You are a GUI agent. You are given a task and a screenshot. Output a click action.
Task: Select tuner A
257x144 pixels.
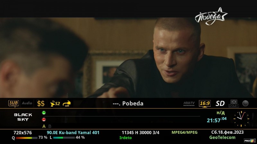point(44,126)
